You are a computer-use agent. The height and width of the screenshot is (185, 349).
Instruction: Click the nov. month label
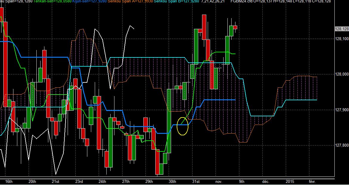coord(219,182)
